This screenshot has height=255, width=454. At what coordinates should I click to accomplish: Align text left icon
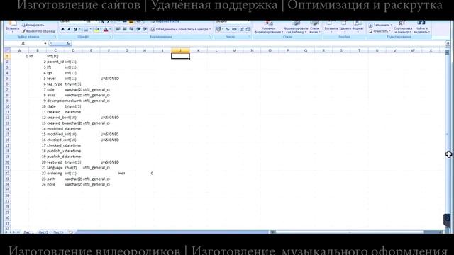click(118, 29)
